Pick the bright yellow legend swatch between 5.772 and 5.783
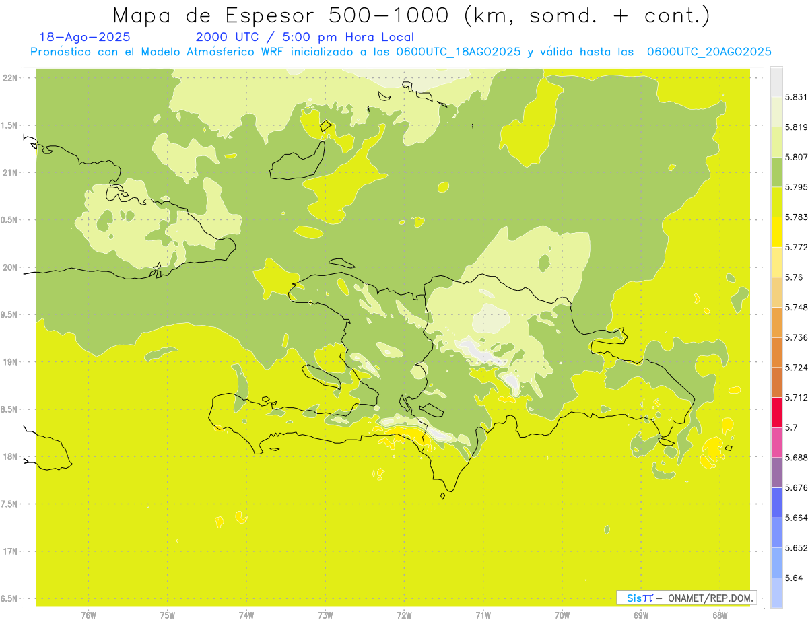Image resolution: width=808 pixels, height=624 pixels. 776,232
